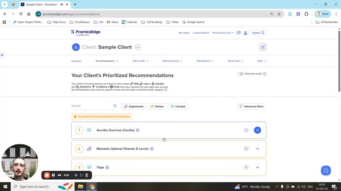The width and height of the screenshot is (341, 191).
Task: Add Maintain Optimal Vitamin D with plus icon
Action: point(246,149)
